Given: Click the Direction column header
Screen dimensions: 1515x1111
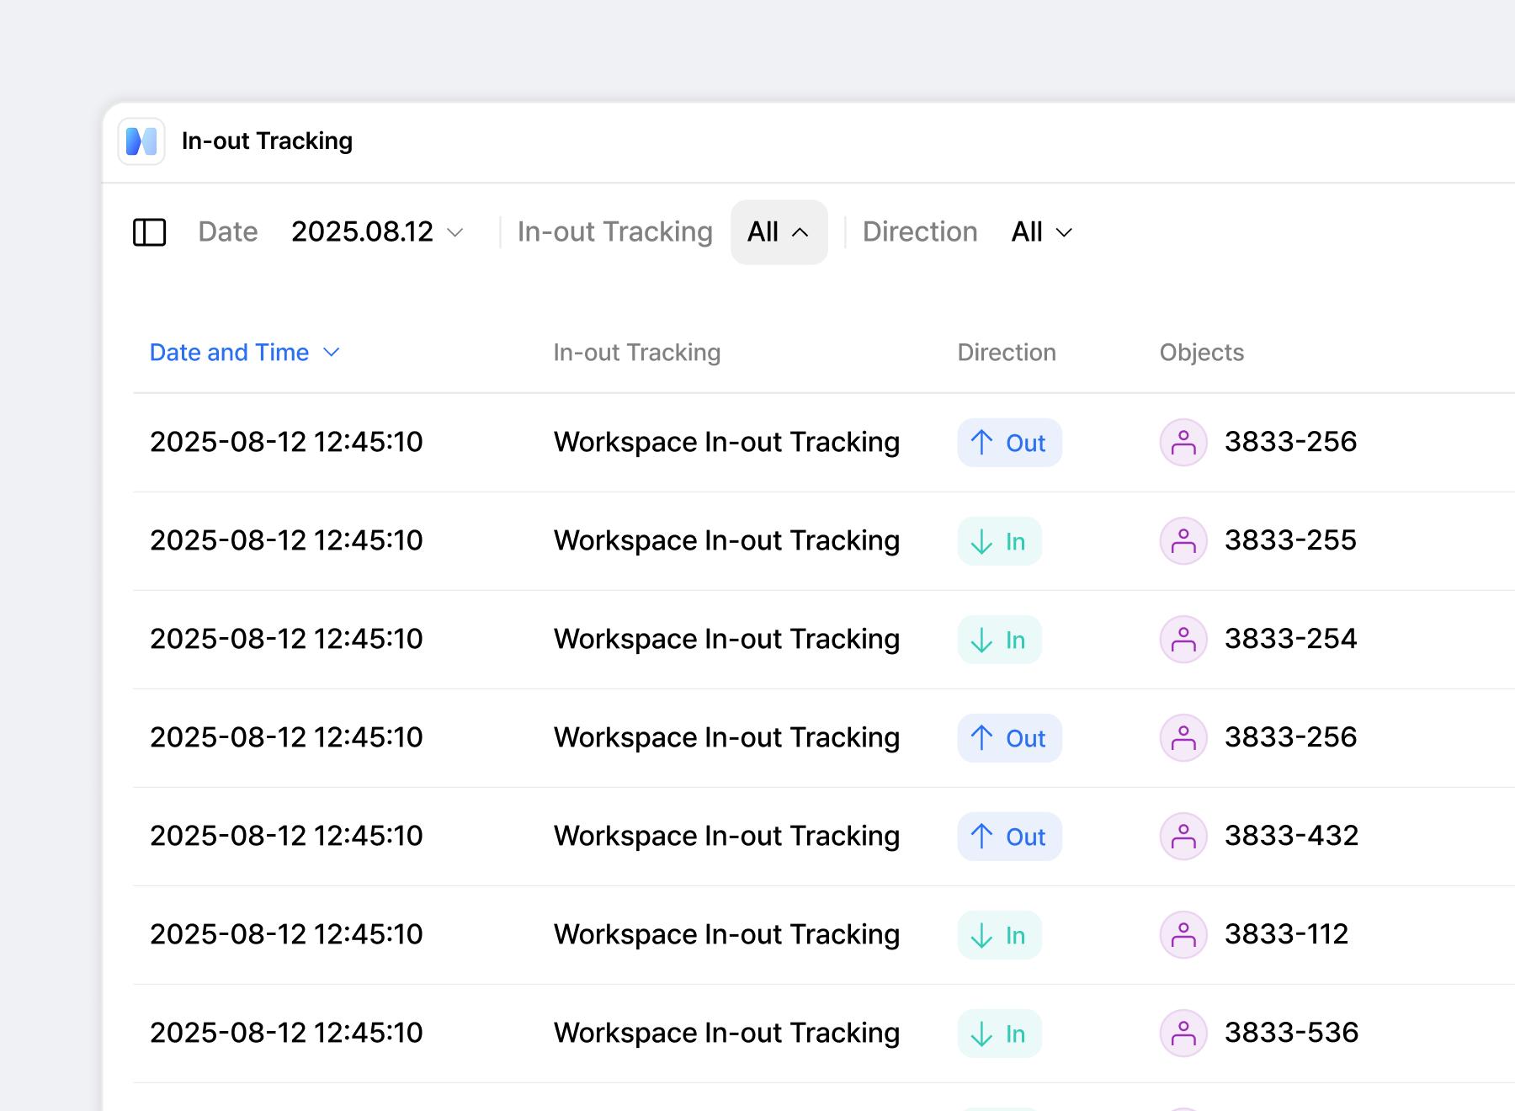Looking at the screenshot, I should pyautogui.click(x=1006, y=353).
